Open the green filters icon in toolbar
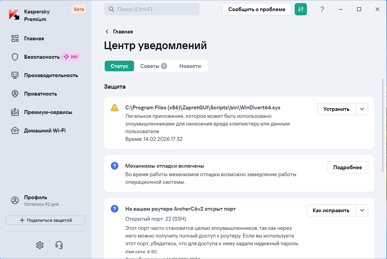The image size is (387, 259). click(x=300, y=9)
